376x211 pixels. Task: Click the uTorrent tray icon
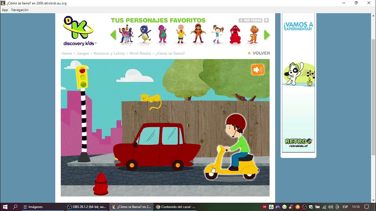(x=284, y=207)
